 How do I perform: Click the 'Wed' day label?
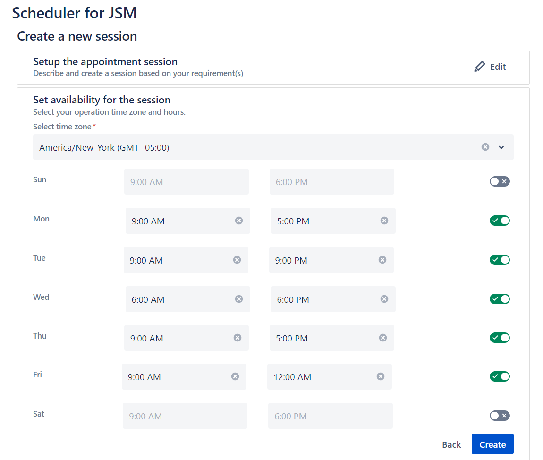[41, 297]
